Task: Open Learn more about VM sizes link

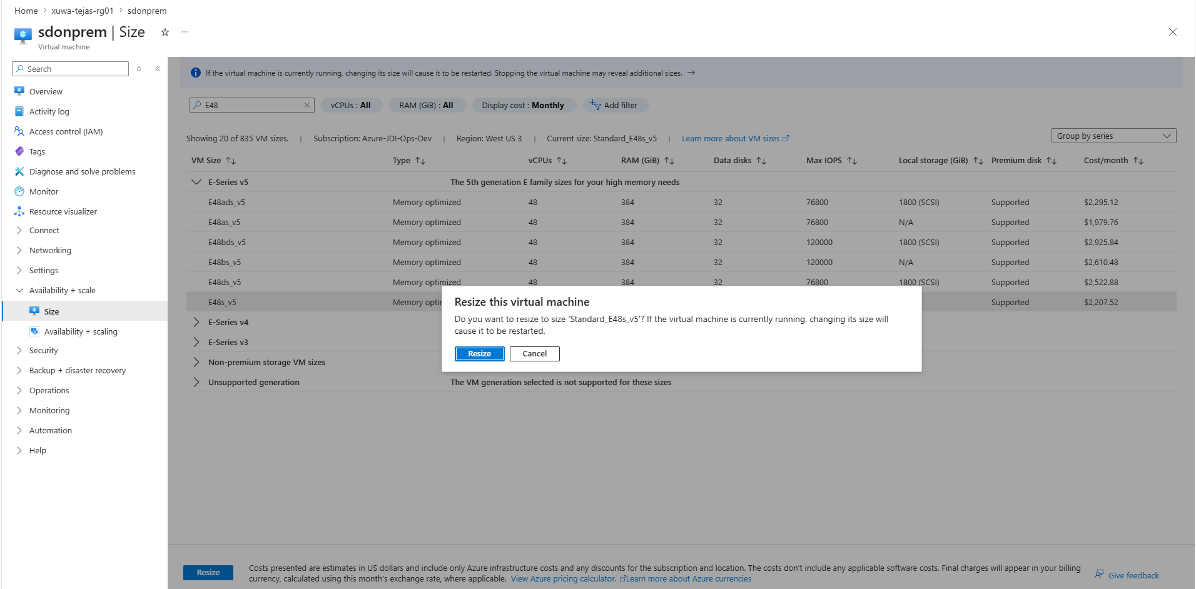Action: pos(735,139)
